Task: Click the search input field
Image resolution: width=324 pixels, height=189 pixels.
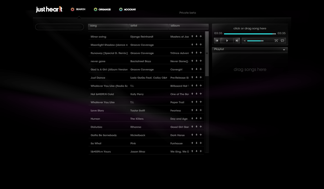Action: (x=59, y=27)
